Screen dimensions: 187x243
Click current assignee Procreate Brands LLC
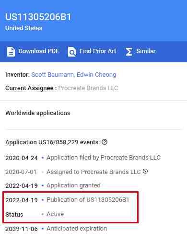pyautogui.click(x=88, y=88)
